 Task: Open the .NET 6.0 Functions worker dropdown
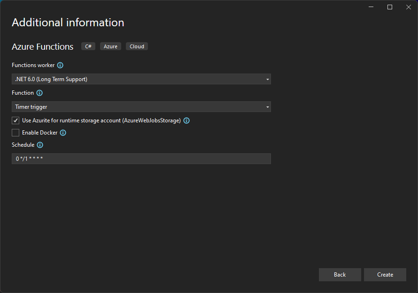141,79
